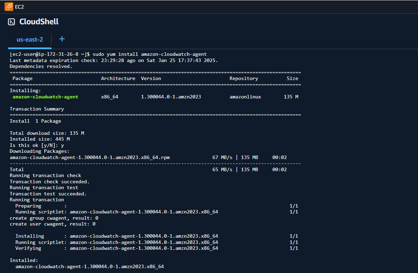Click the 67 MB/s download speed

click(222, 157)
